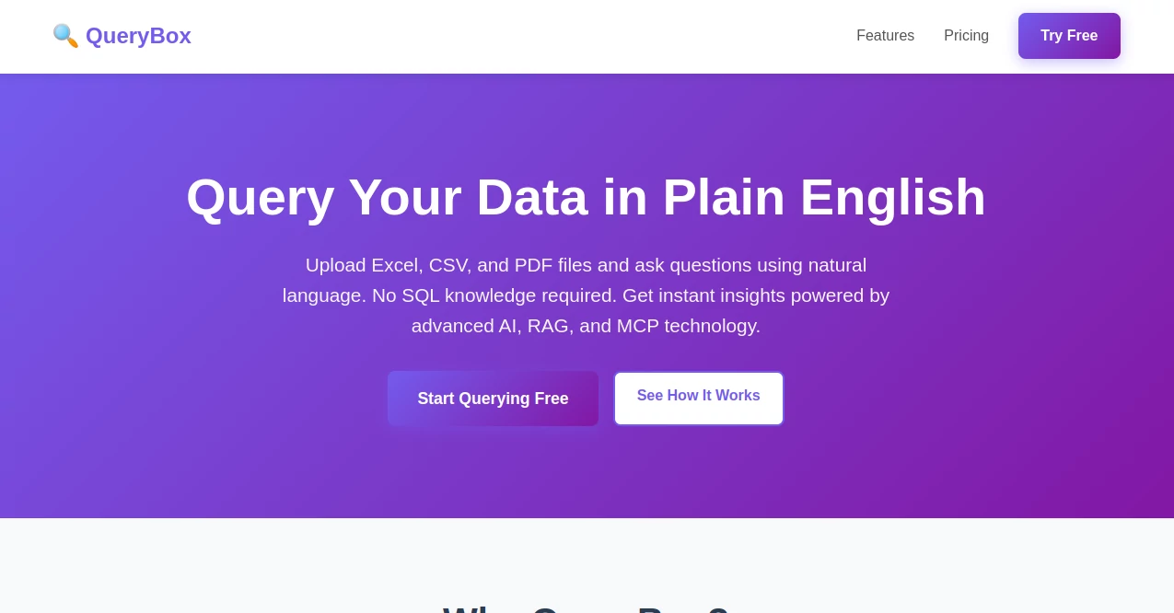View the demo via See How It Works
The image size is (1174, 613).
click(698, 396)
